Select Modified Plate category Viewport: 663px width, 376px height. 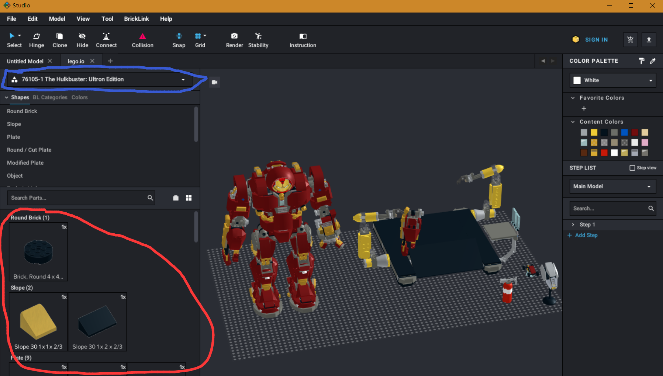coord(25,163)
